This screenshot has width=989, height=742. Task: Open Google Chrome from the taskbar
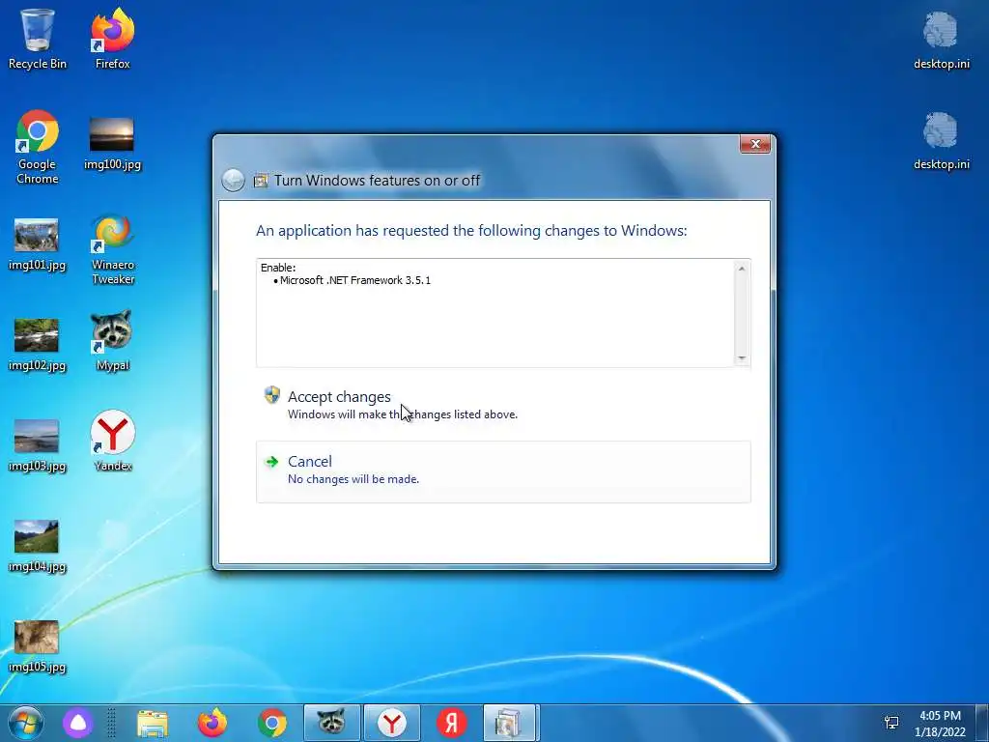(x=271, y=723)
